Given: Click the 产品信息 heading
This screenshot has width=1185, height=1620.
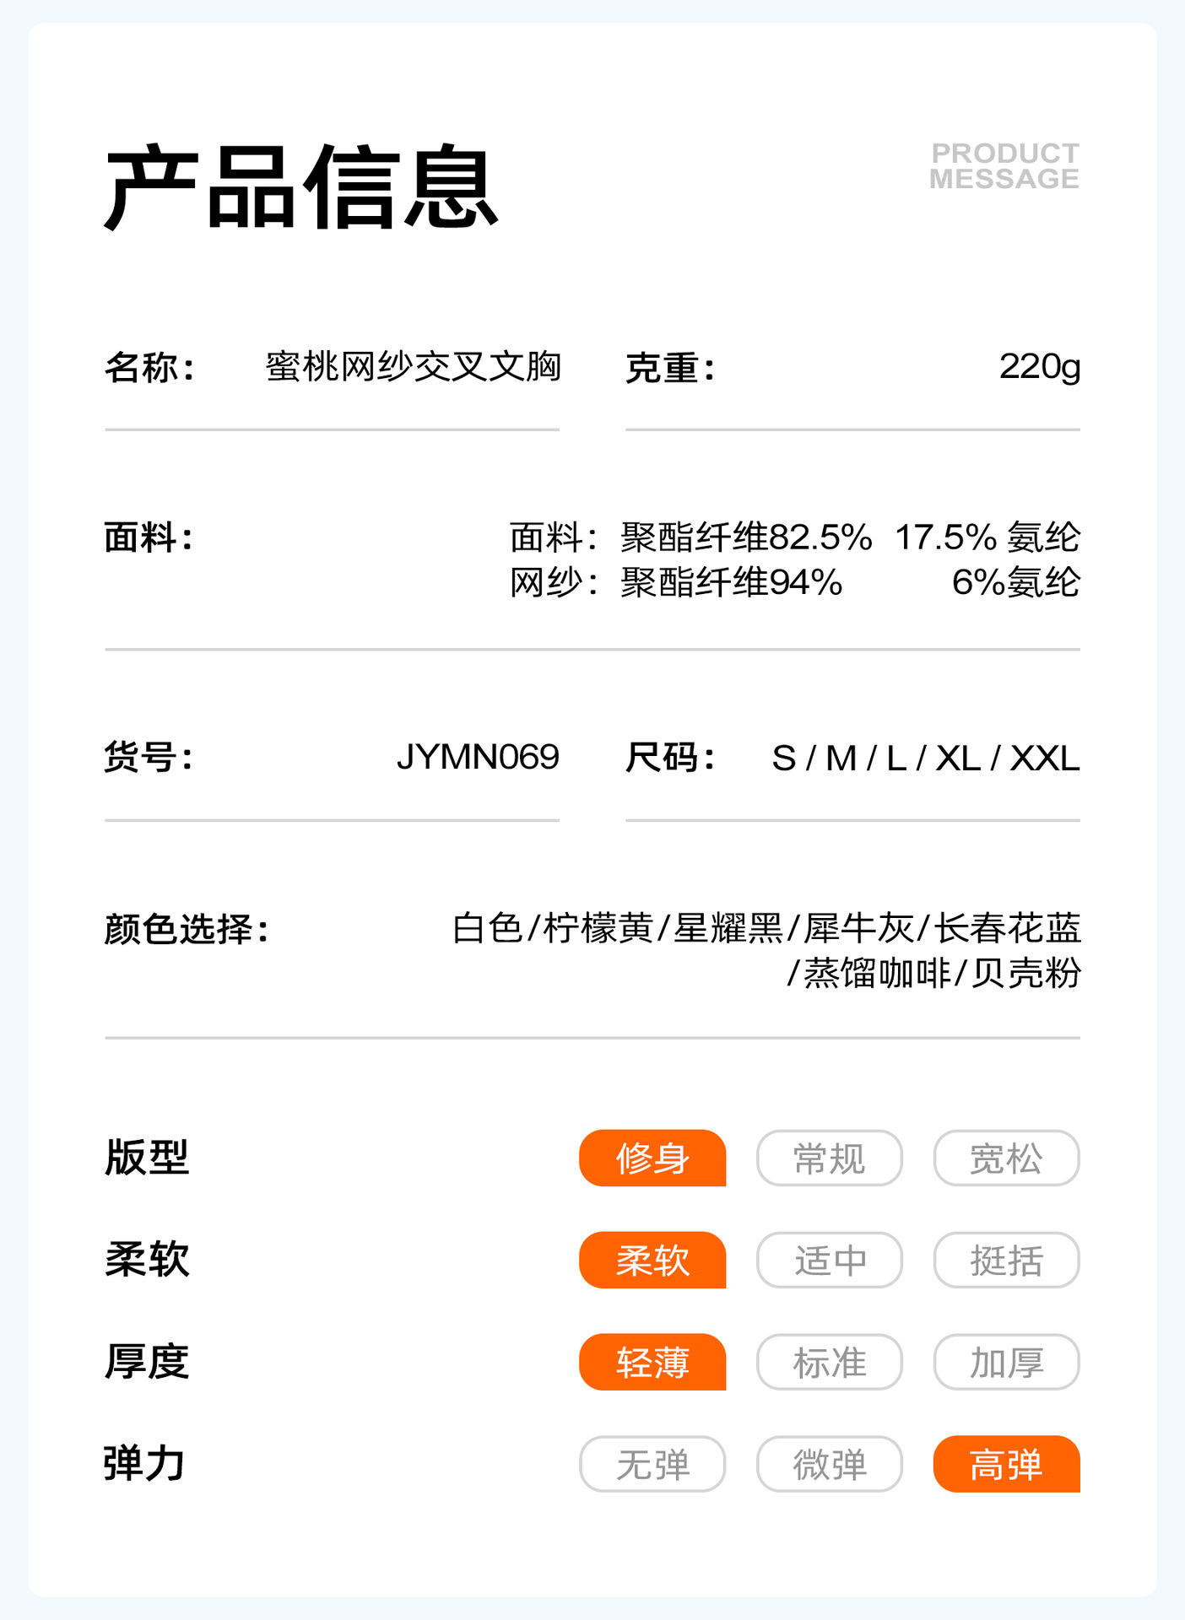Looking at the screenshot, I should pos(301,186).
